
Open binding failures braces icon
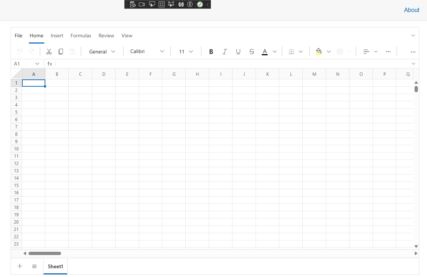(181, 4)
